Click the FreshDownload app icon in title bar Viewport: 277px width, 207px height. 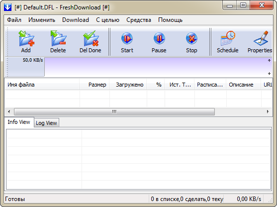click(7, 7)
